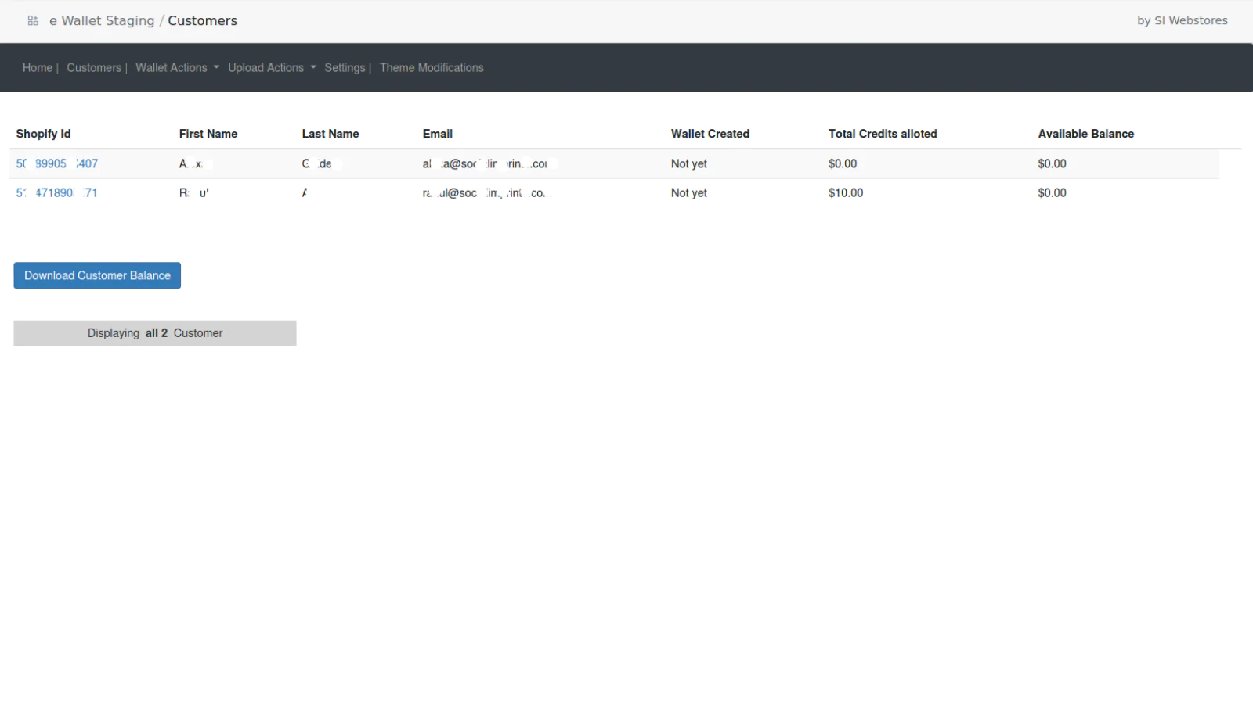Expand the Wallet Actions dropdown
Viewport: 1253px width, 704px height.
point(176,68)
